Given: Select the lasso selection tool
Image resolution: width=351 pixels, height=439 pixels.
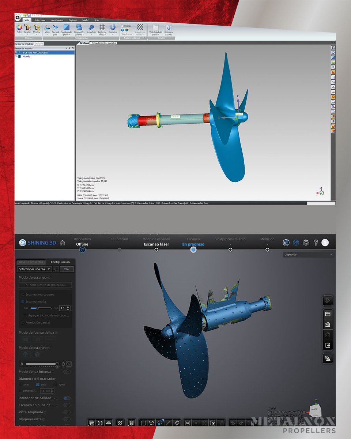Looking at the screenshot, I should 160,422.
